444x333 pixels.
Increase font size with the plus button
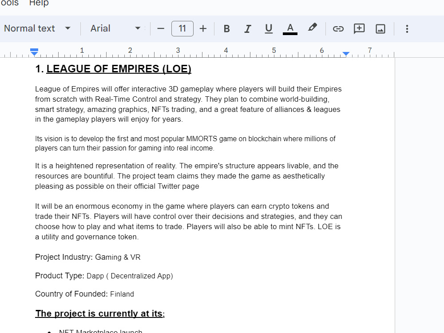coord(203,28)
